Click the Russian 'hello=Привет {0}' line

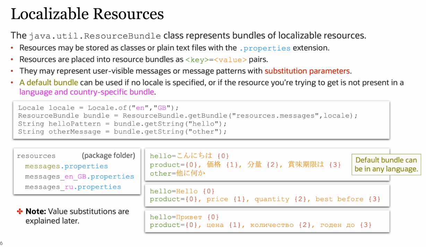click(x=185, y=217)
